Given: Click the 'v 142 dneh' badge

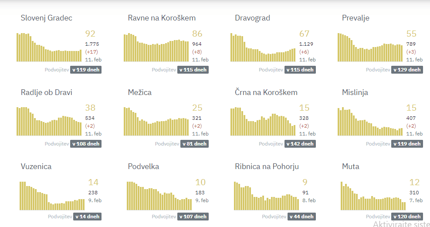Looking at the screenshot, I should click(x=300, y=144).
